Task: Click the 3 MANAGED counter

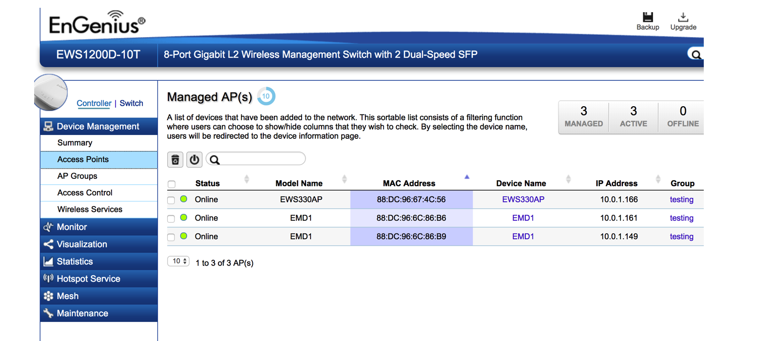Action: click(x=584, y=117)
